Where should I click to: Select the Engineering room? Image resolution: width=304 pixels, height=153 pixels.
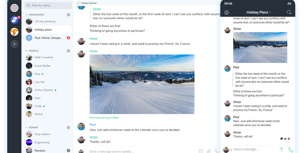[42, 143]
